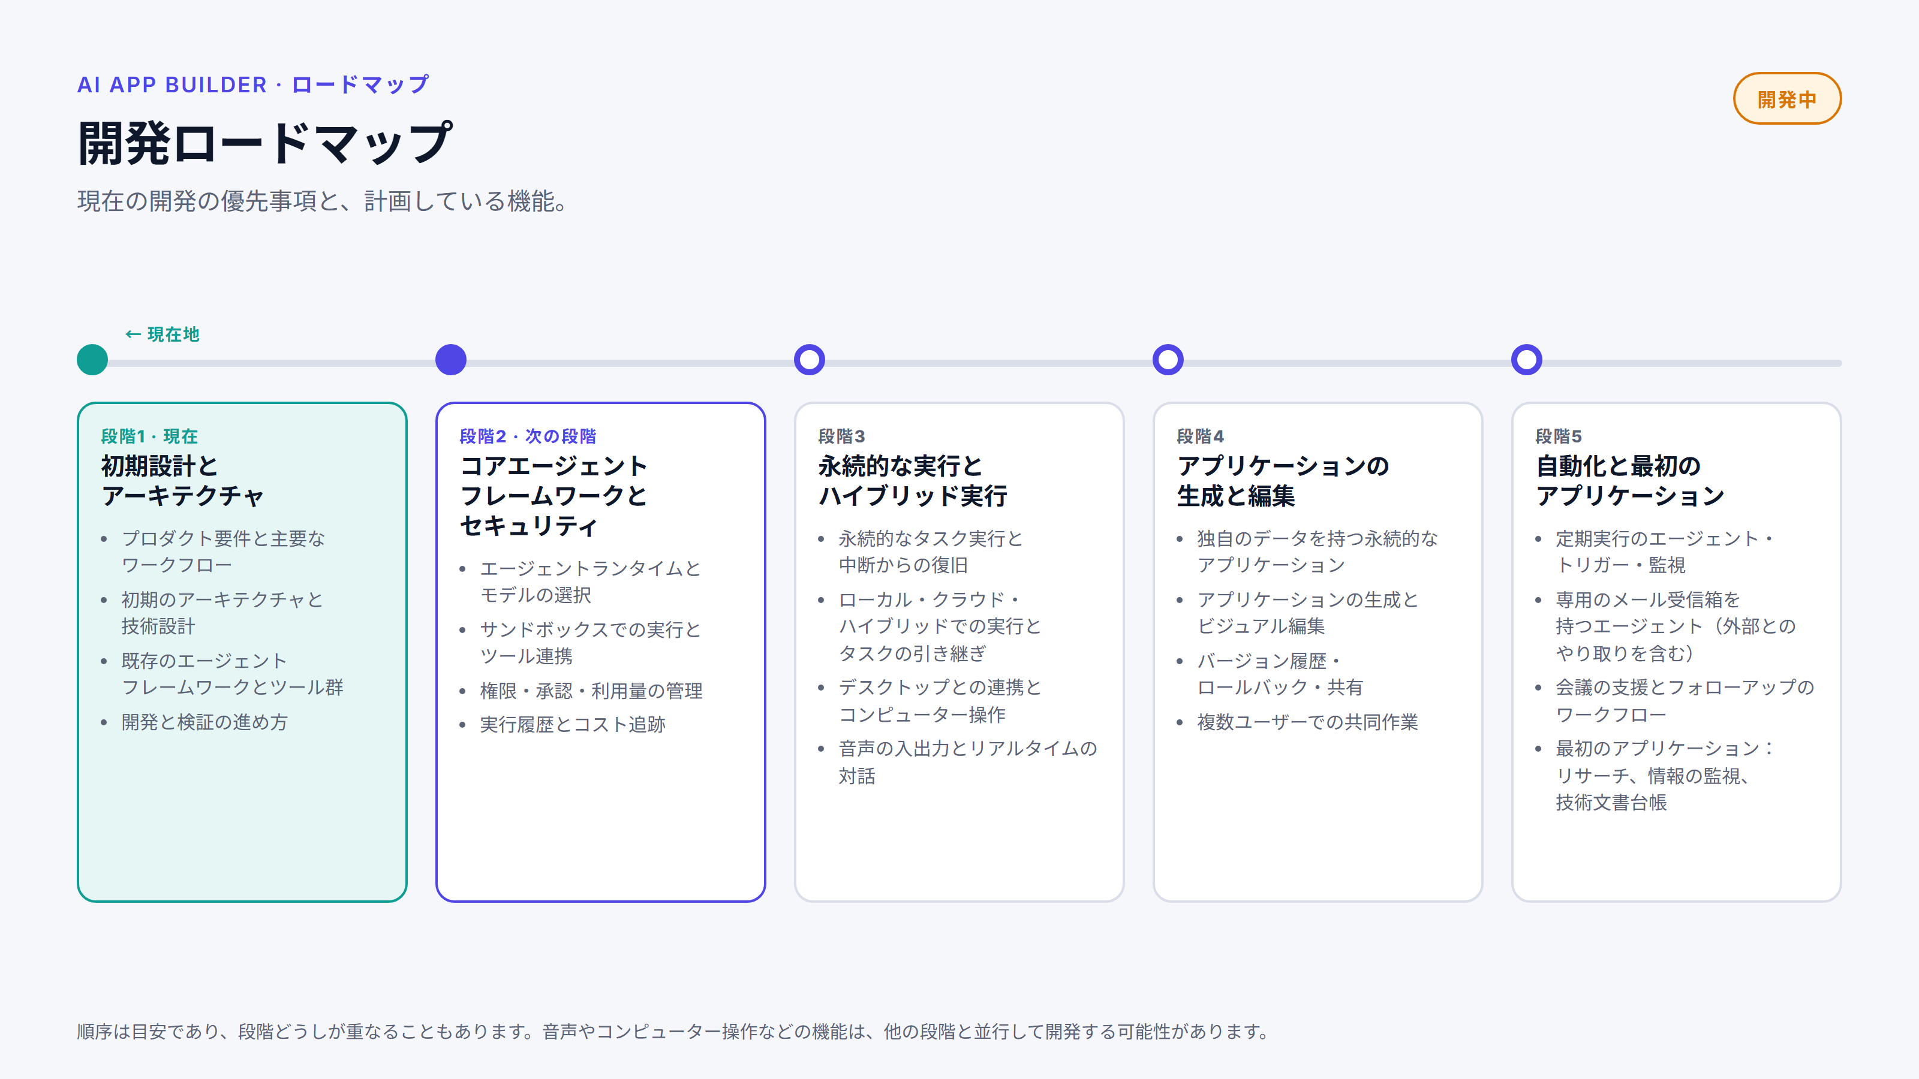Click the 段階2 · 次の段階 card label

(x=528, y=436)
